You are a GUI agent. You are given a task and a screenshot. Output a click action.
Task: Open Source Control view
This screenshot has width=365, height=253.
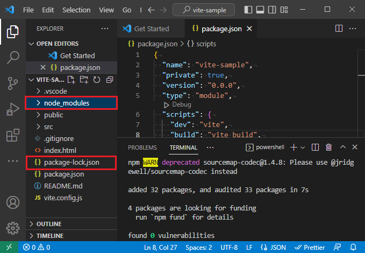pyautogui.click(x=12, y=83)
